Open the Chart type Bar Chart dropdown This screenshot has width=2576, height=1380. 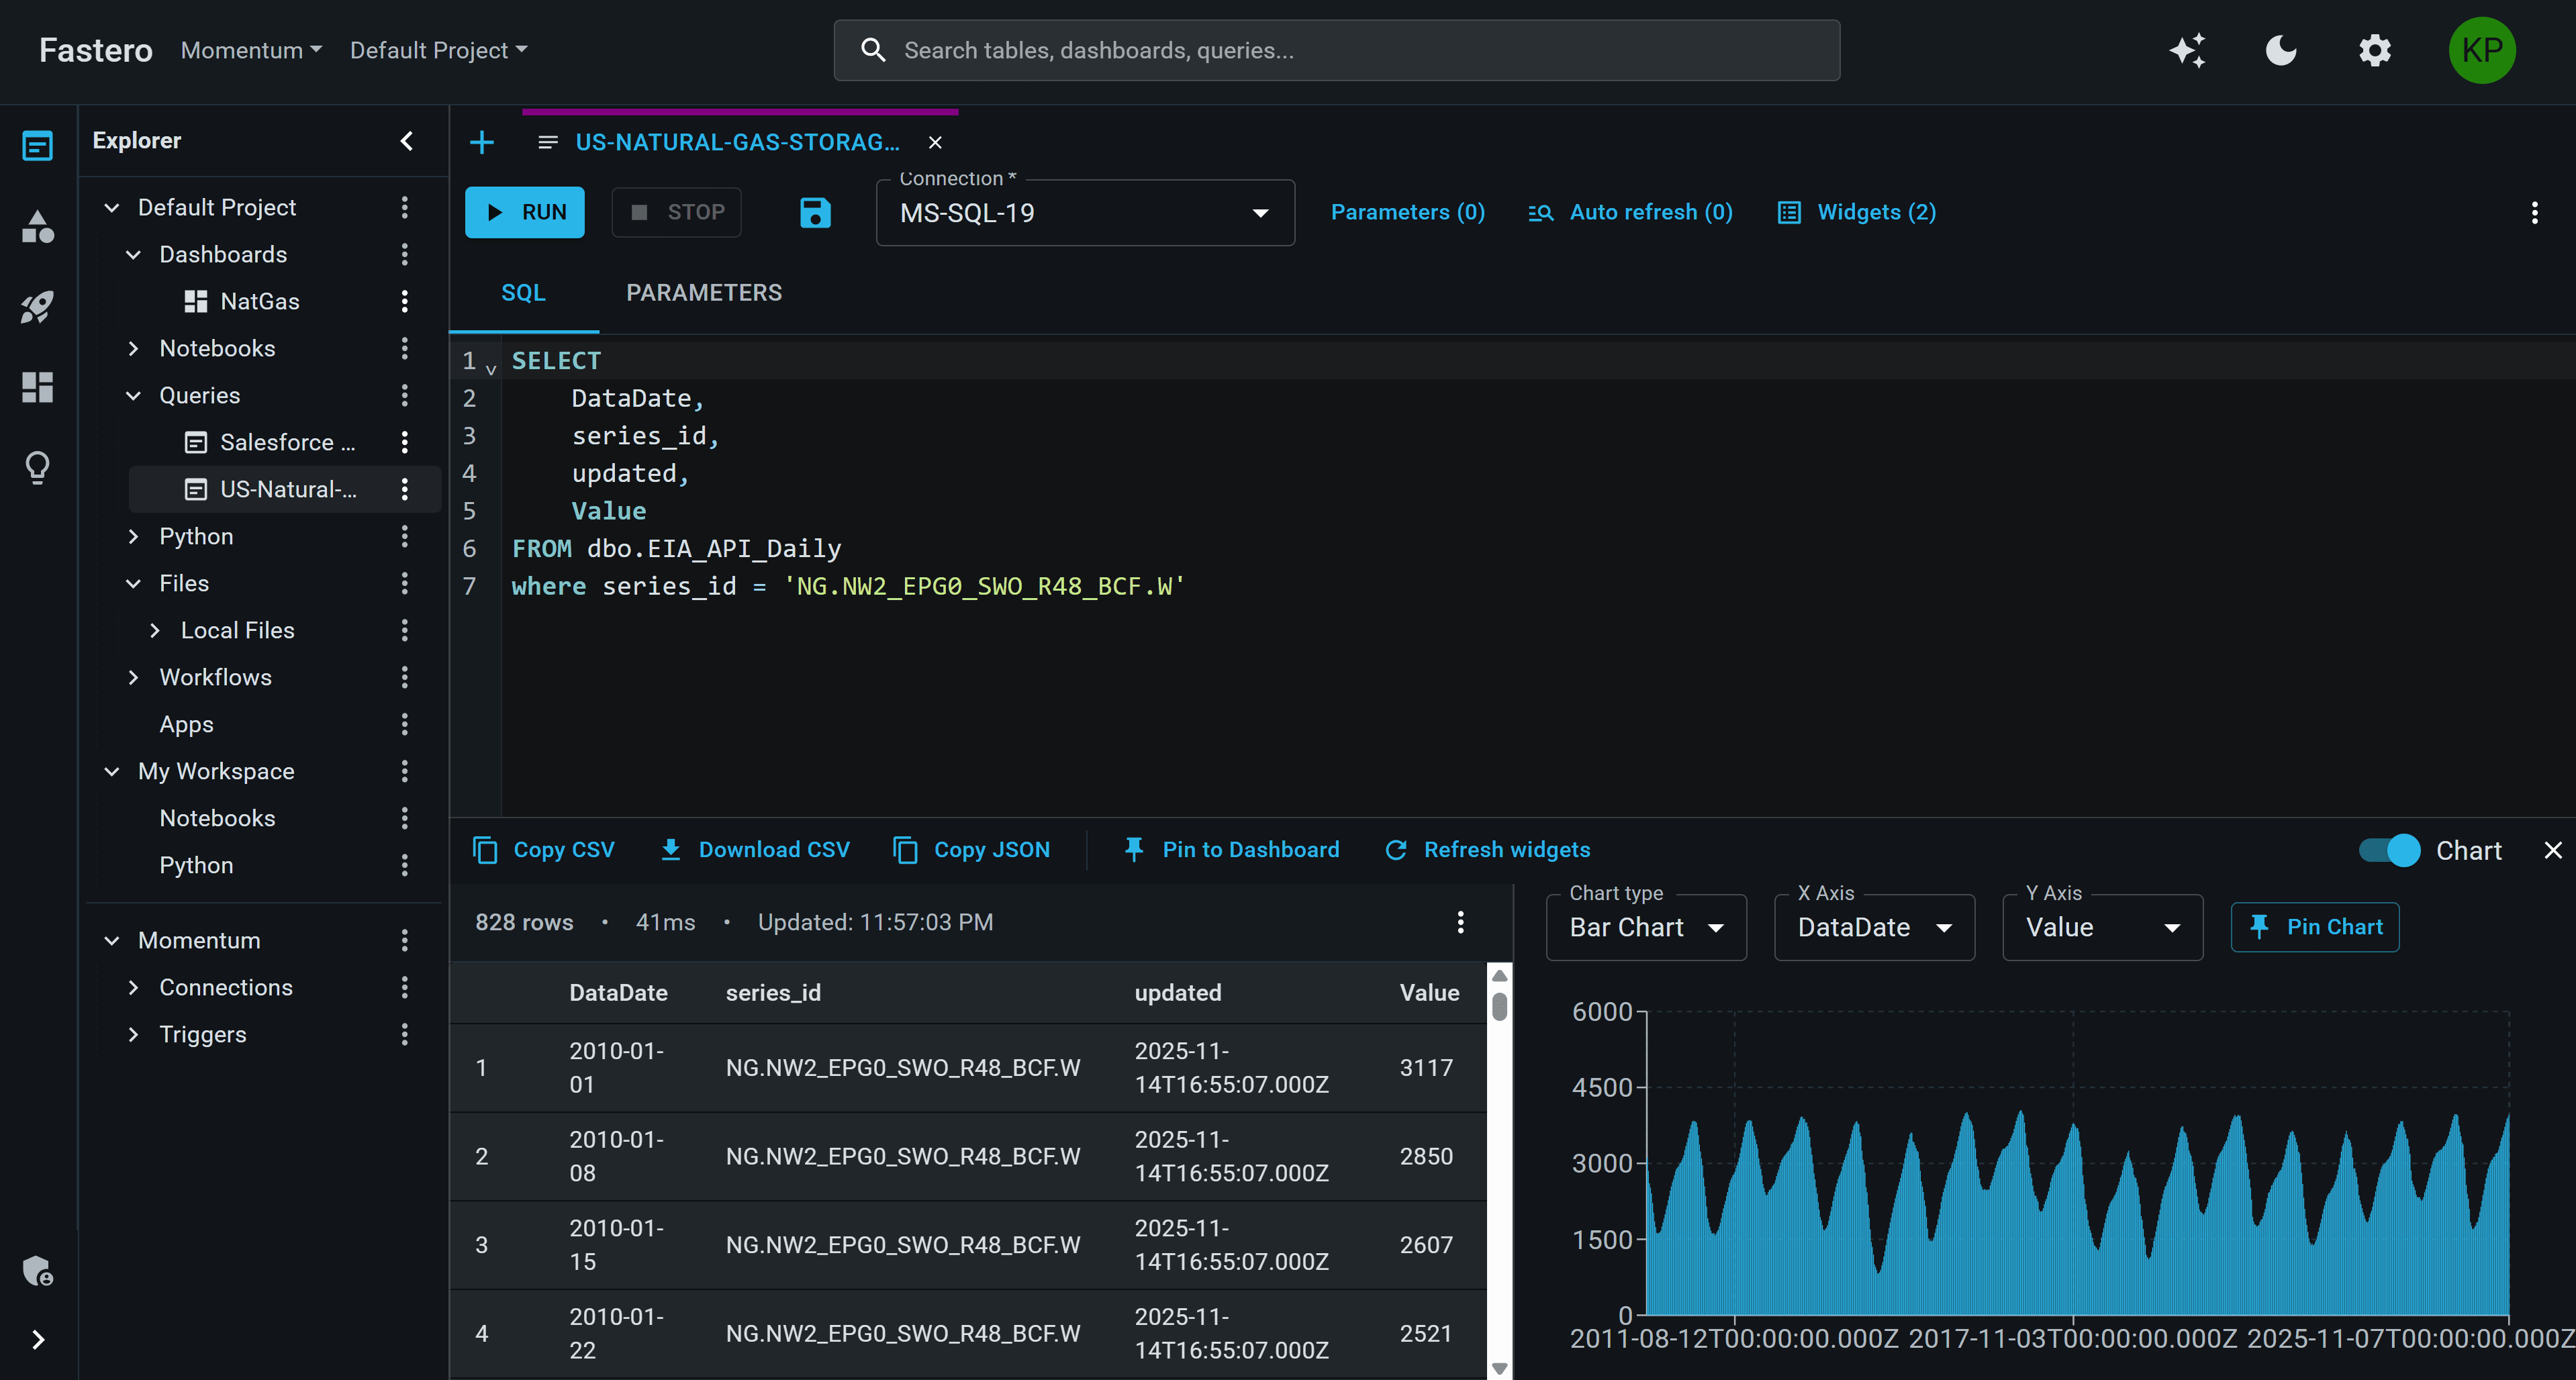[1646, 927]
